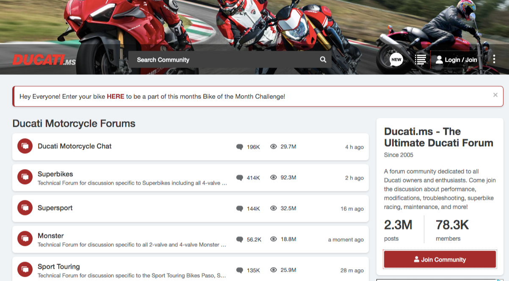This screenshot has height=281, width=509.
Task: Open the Monster forum
Action: tap(51, 236)
